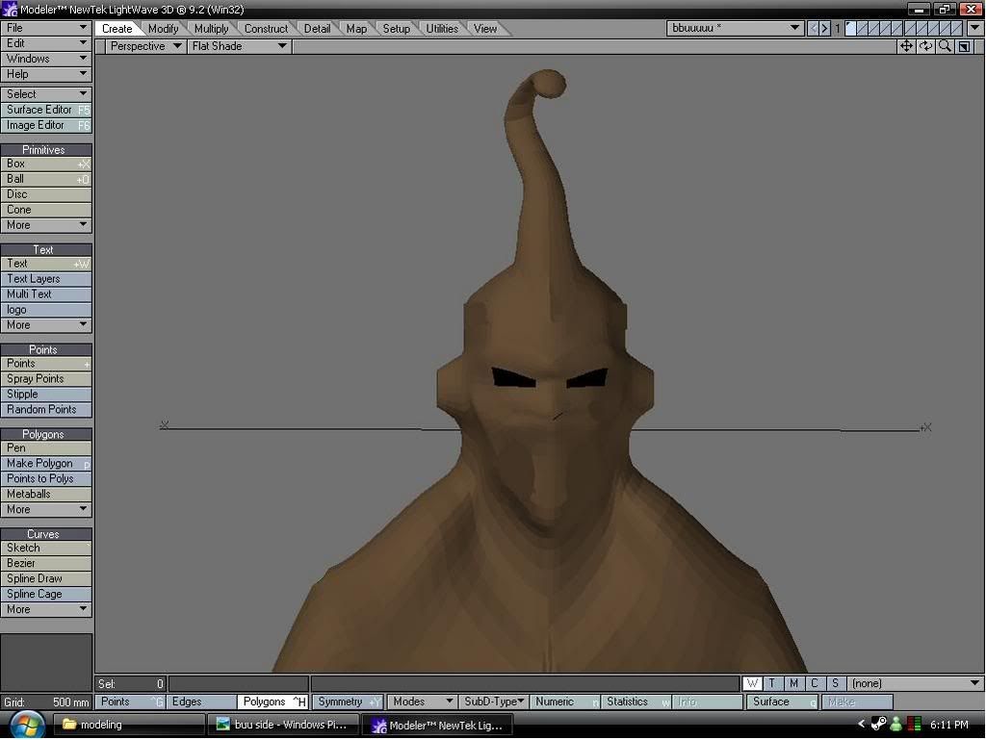Click the Steam tray icon
Screen dimensions: 986x740
(878, 725)
